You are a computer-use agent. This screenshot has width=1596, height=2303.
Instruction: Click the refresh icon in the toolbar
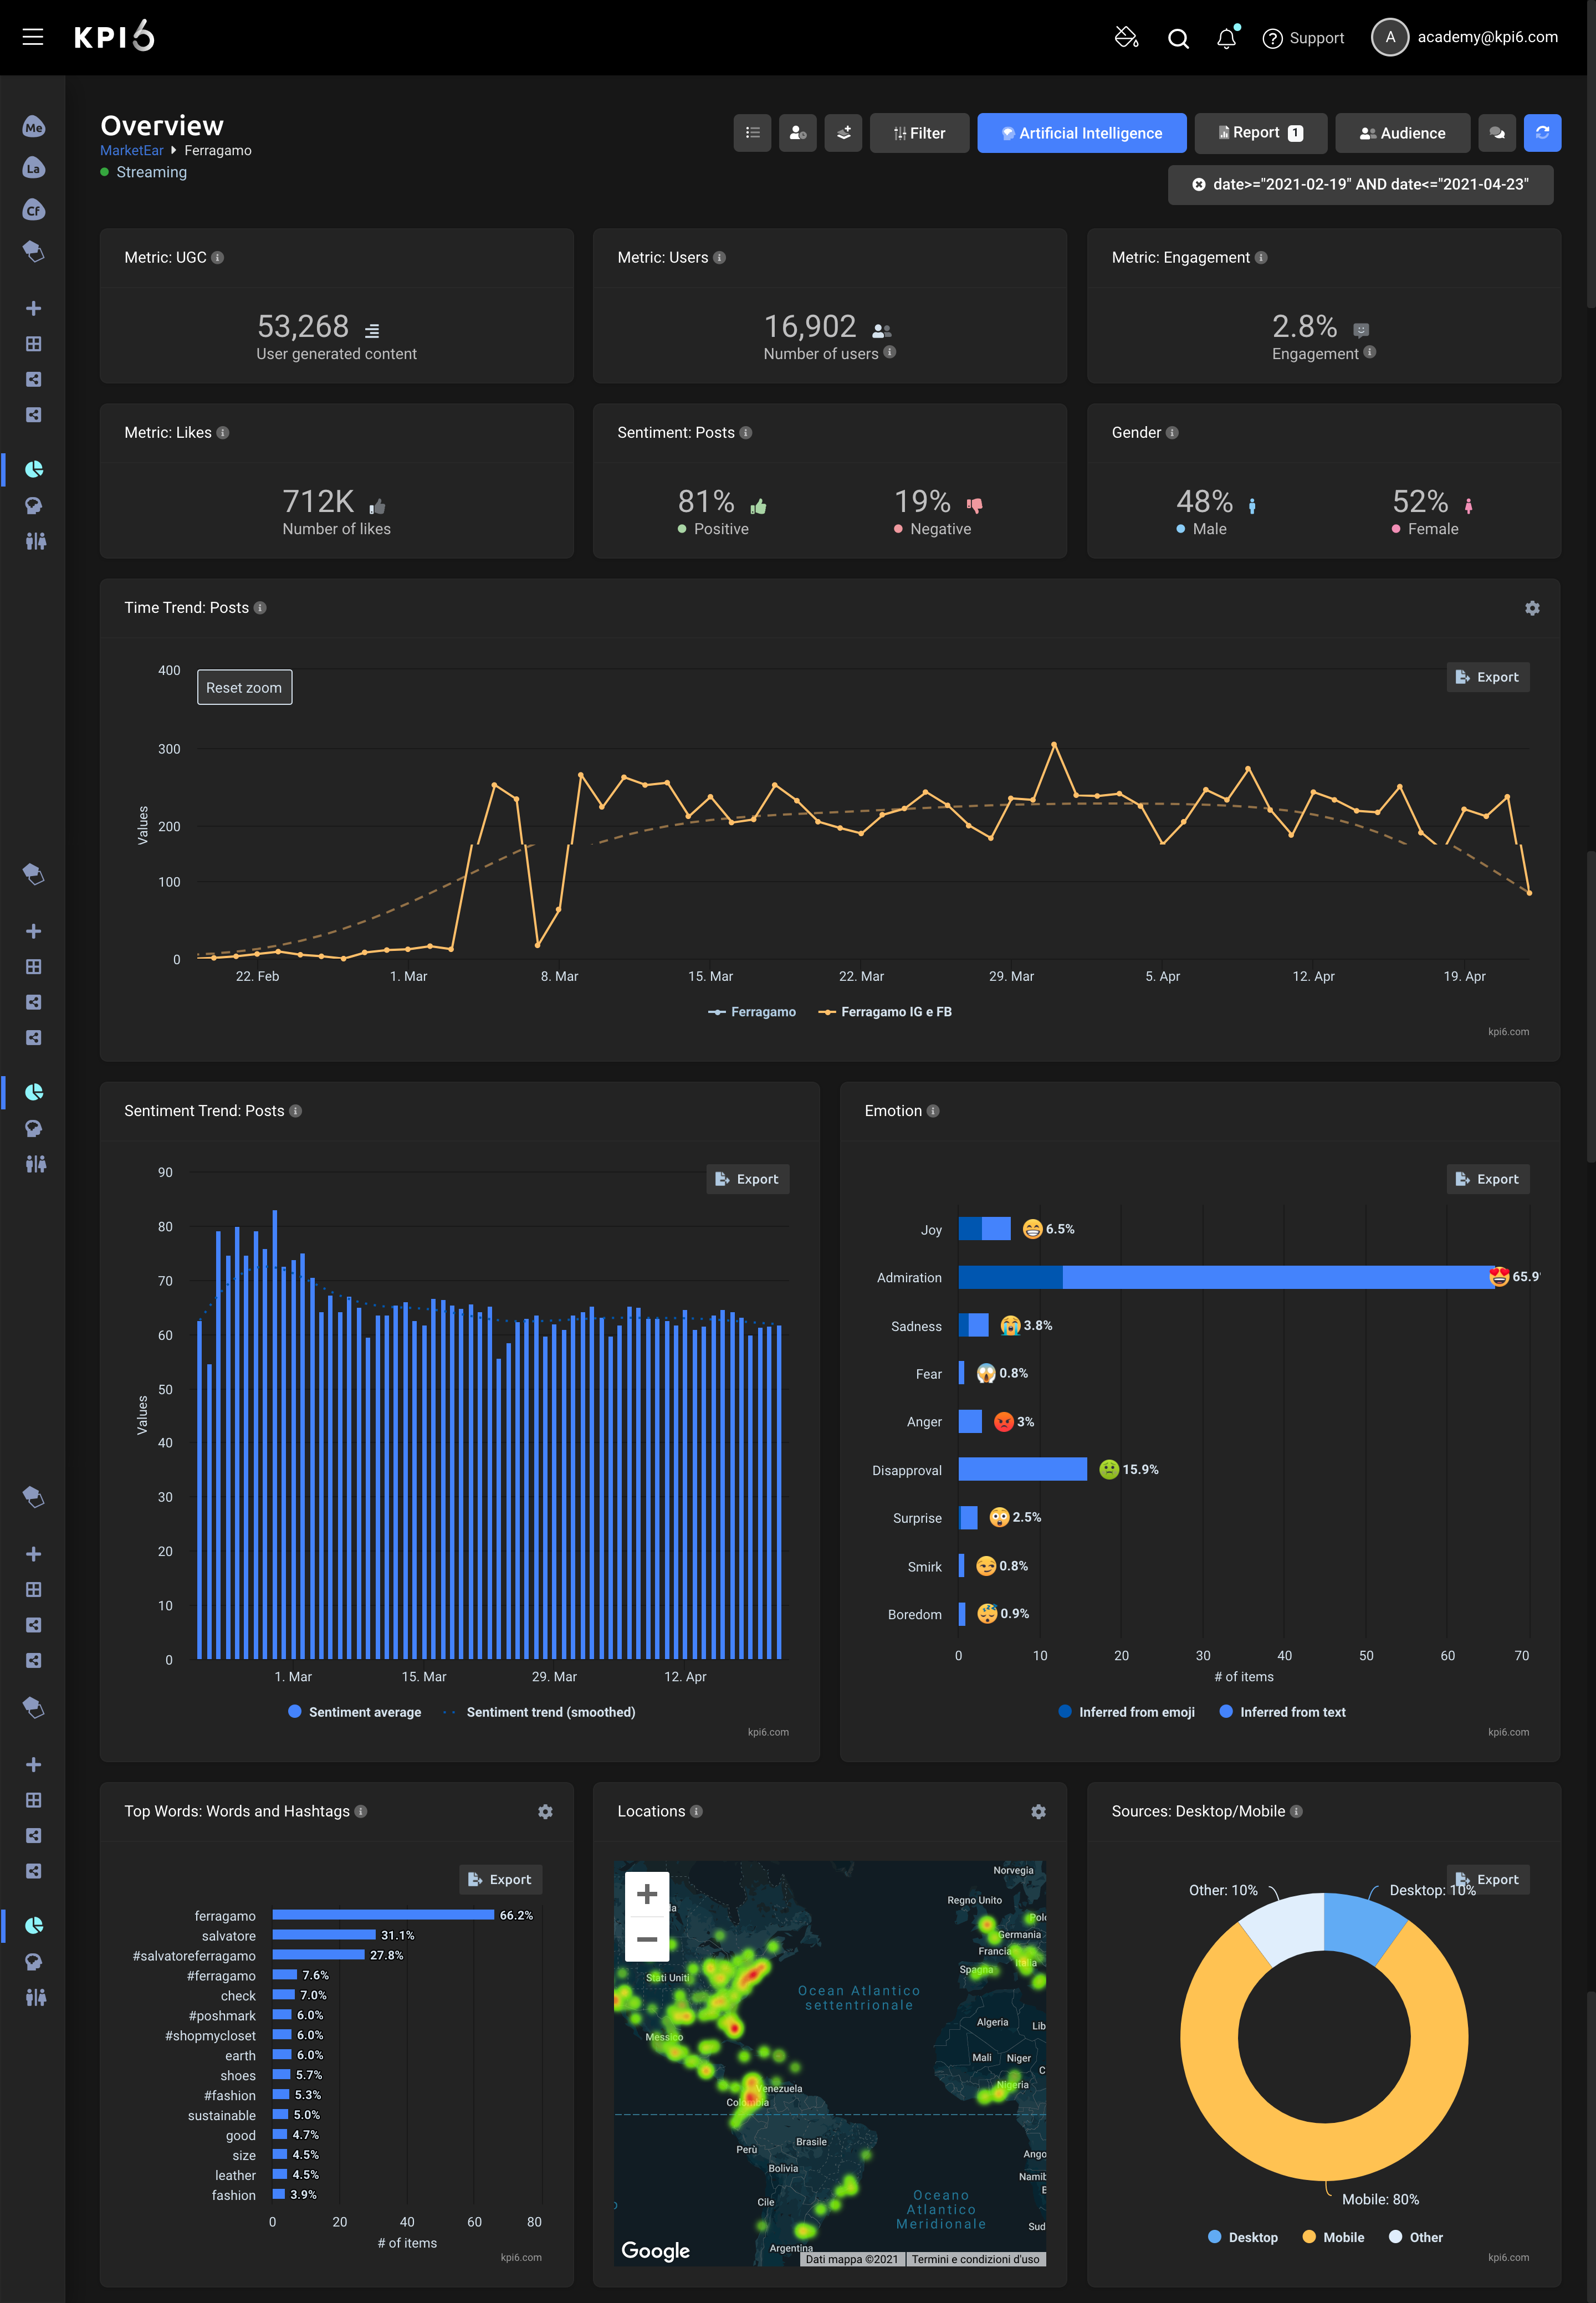(x=1542, y=132)
